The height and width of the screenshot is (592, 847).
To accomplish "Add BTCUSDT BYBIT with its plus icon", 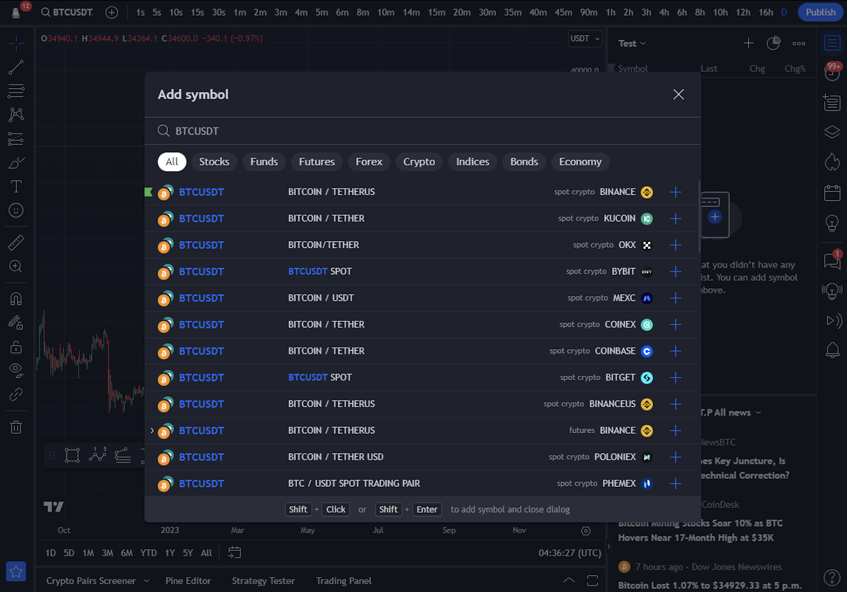I will 675,272.
